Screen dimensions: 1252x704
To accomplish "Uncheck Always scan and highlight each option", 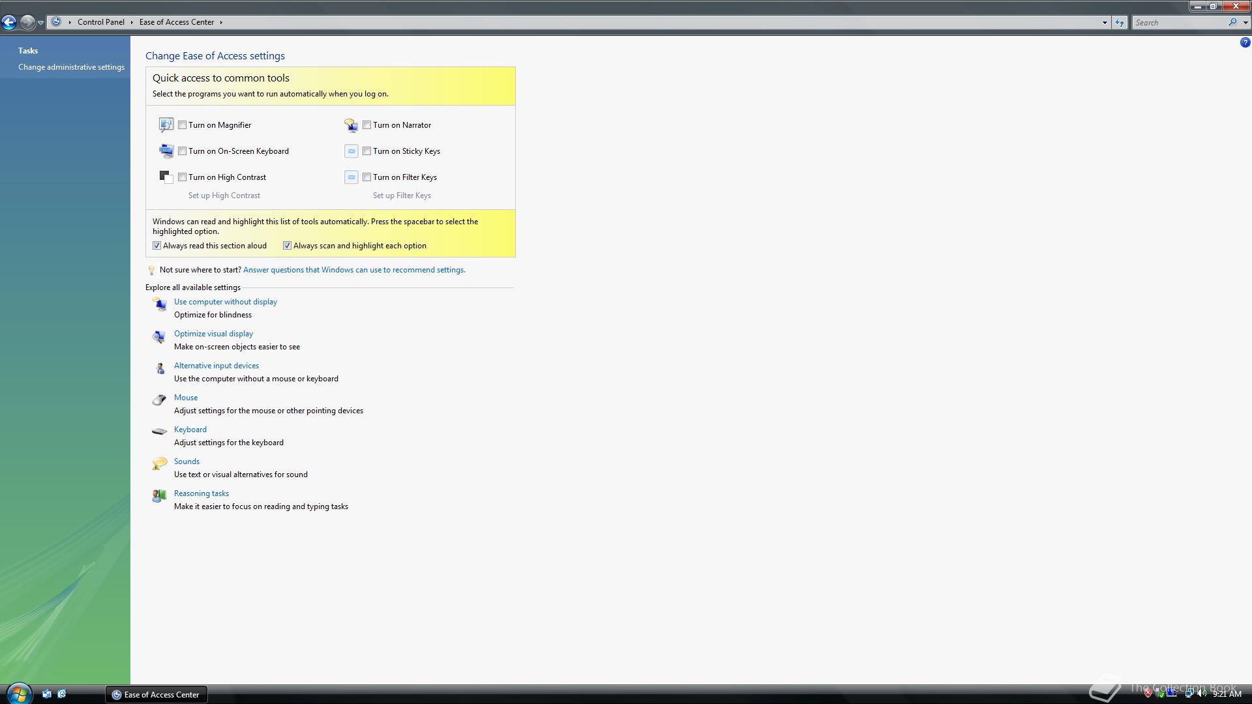I will [287, 246].
